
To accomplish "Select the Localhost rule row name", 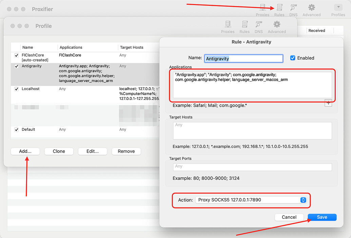I will [31, 89].
